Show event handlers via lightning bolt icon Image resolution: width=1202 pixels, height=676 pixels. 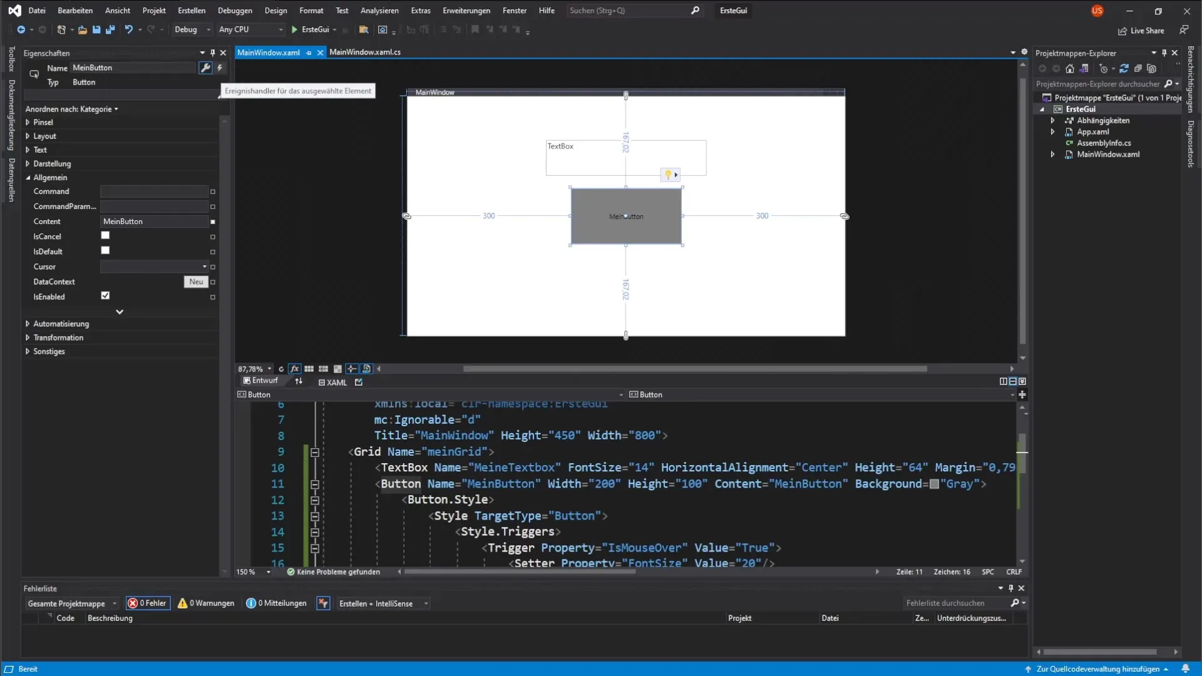(220, 68)
